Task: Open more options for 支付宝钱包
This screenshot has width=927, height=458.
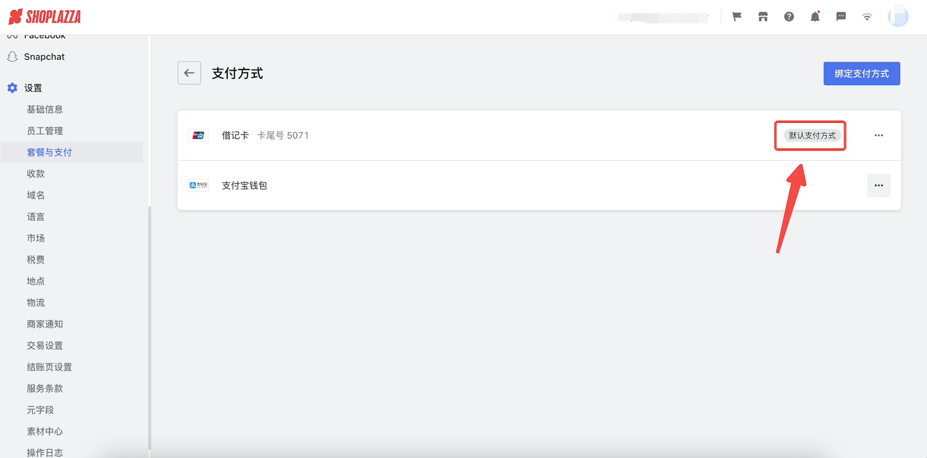Action: tap(879, 186)
